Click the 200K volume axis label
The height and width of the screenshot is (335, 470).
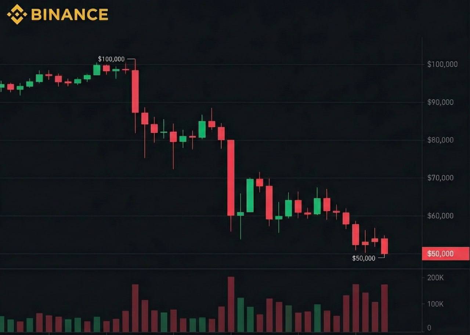point(435,278)
